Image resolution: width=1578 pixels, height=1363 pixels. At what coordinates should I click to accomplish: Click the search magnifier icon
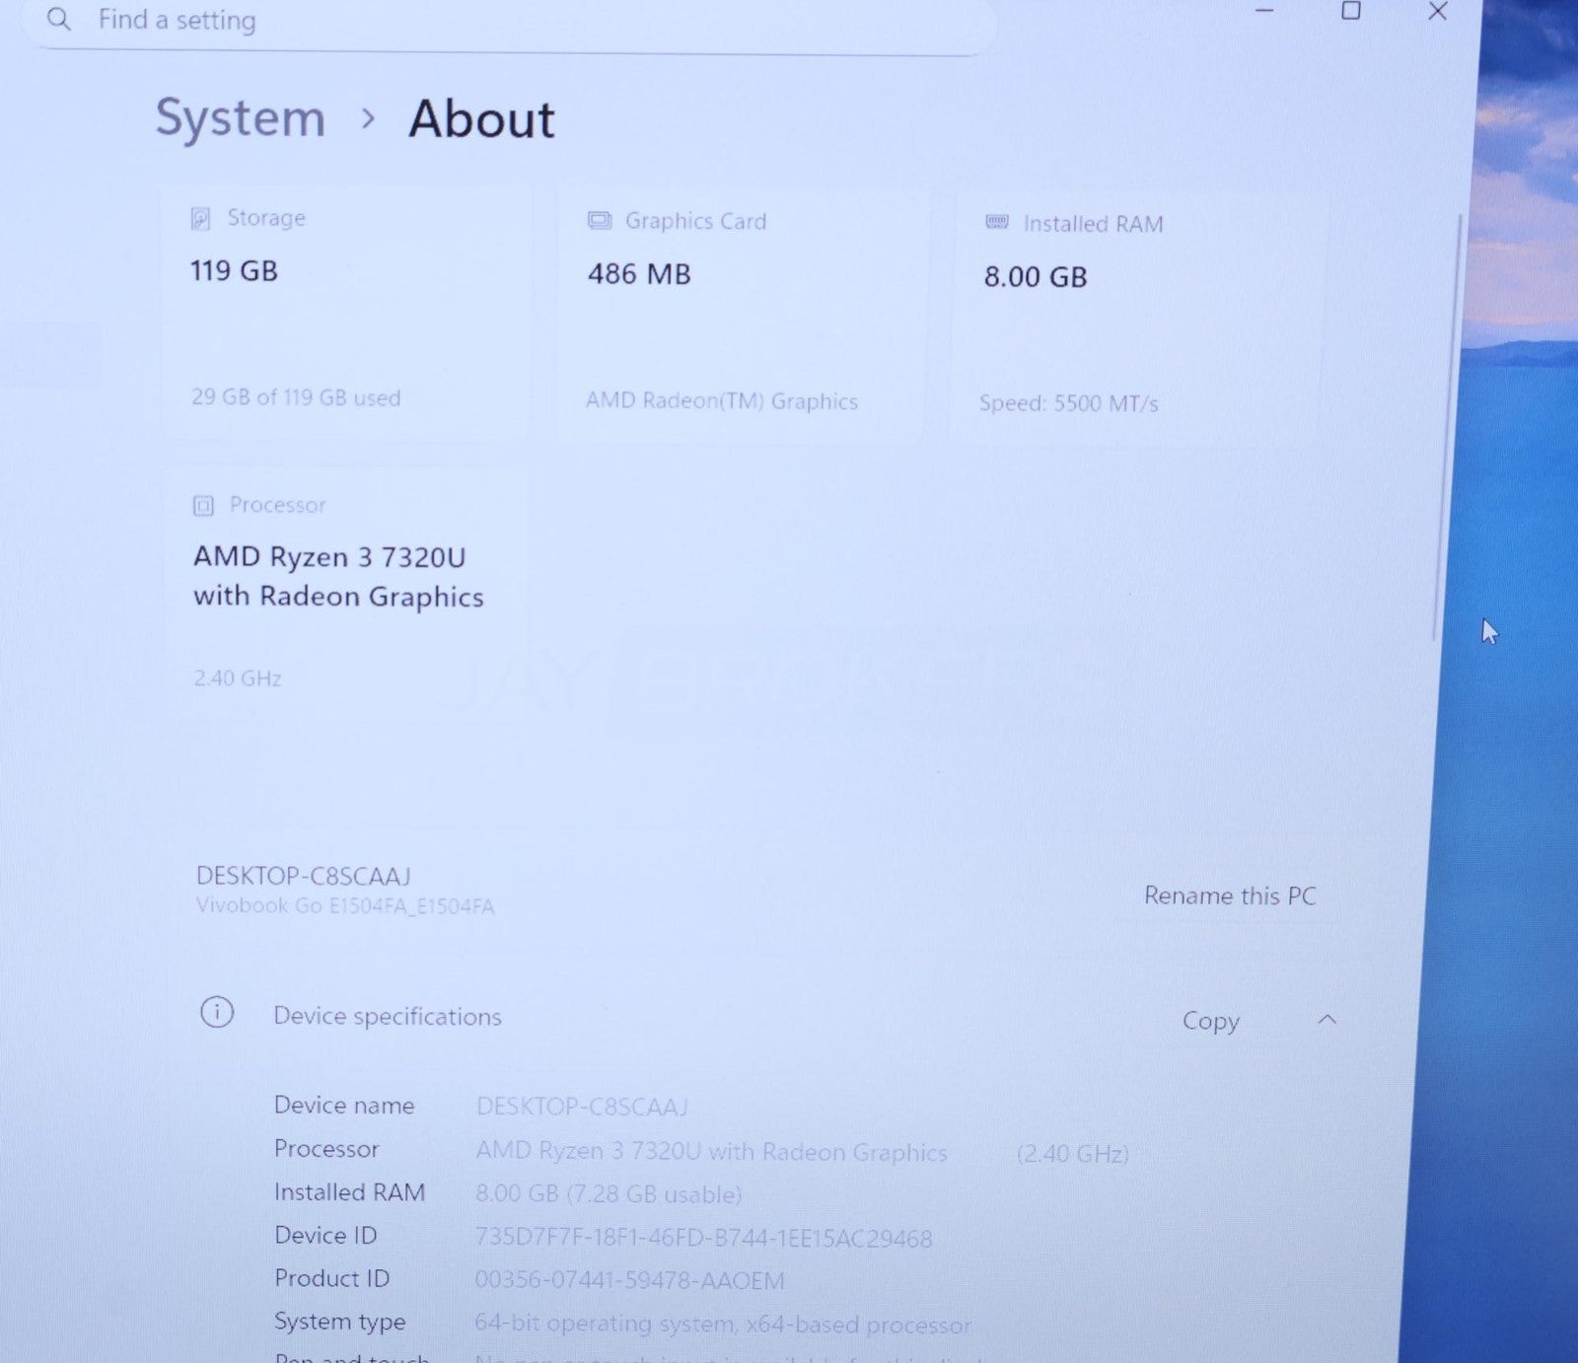click(x=59, y=19)
